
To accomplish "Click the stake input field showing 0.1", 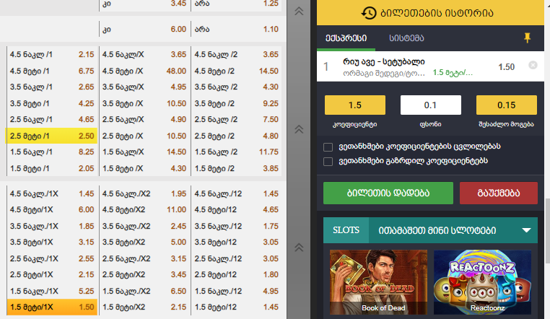I will [x=430, y=105].
